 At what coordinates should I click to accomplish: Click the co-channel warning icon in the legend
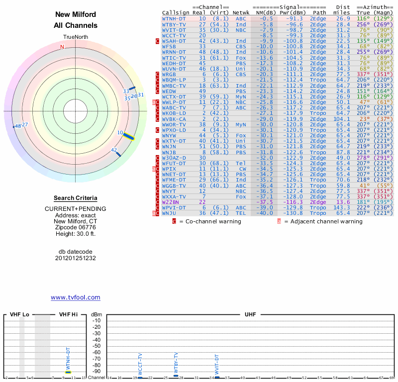(x=175, y=221)
